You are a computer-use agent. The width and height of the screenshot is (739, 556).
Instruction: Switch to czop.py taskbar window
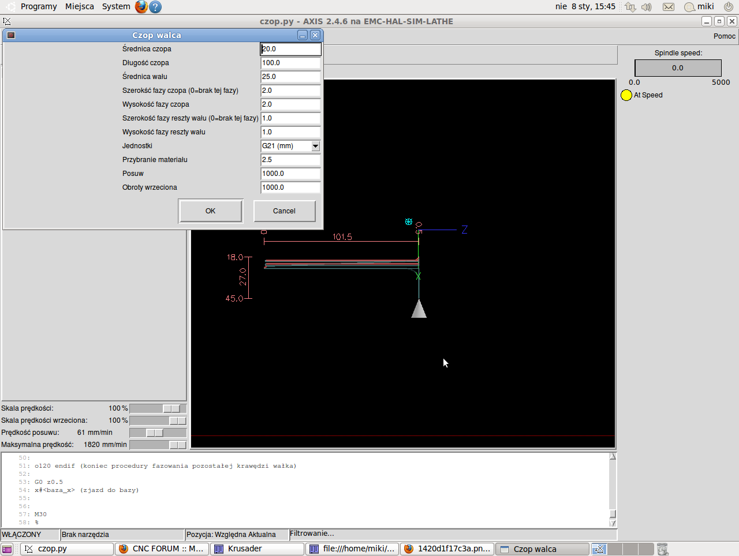coord(67,549)
